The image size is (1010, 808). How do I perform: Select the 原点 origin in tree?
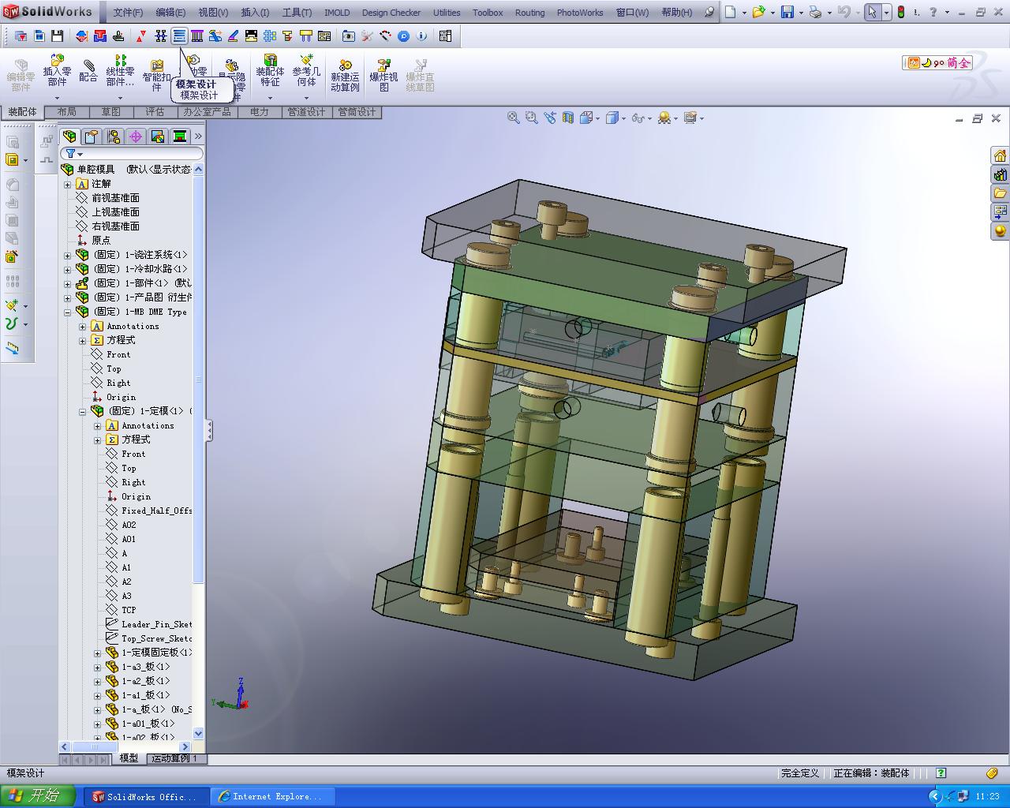click(101, 241)
